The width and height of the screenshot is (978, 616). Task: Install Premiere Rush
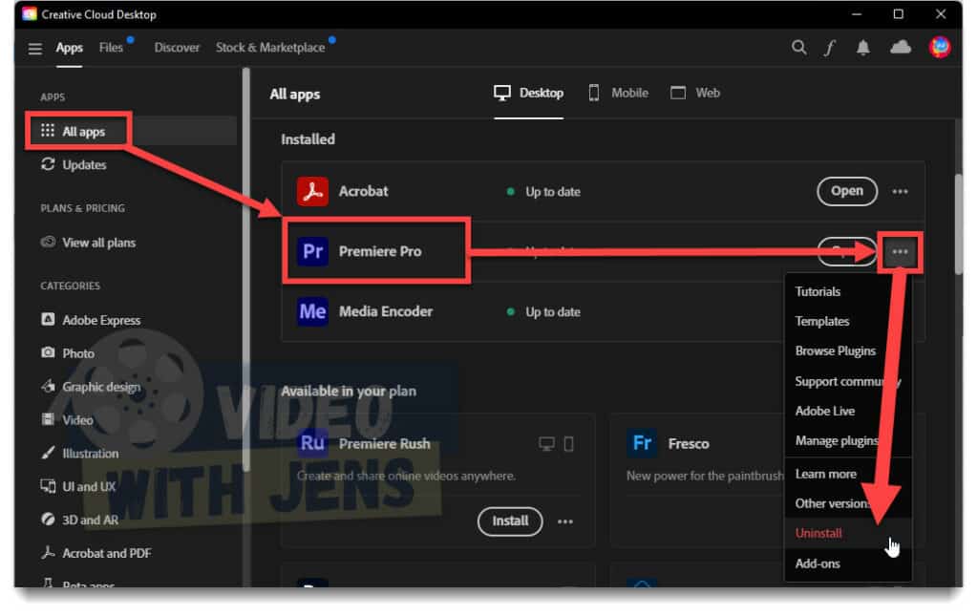510,520
